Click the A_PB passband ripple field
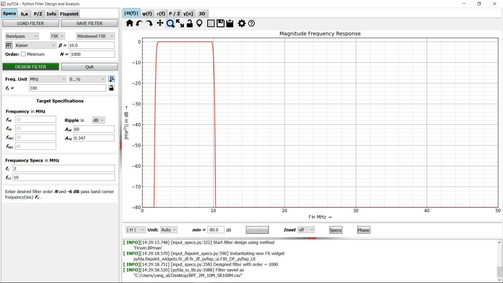Image resolution: width=503 pixels, height=283 pixels. (94, 138)
